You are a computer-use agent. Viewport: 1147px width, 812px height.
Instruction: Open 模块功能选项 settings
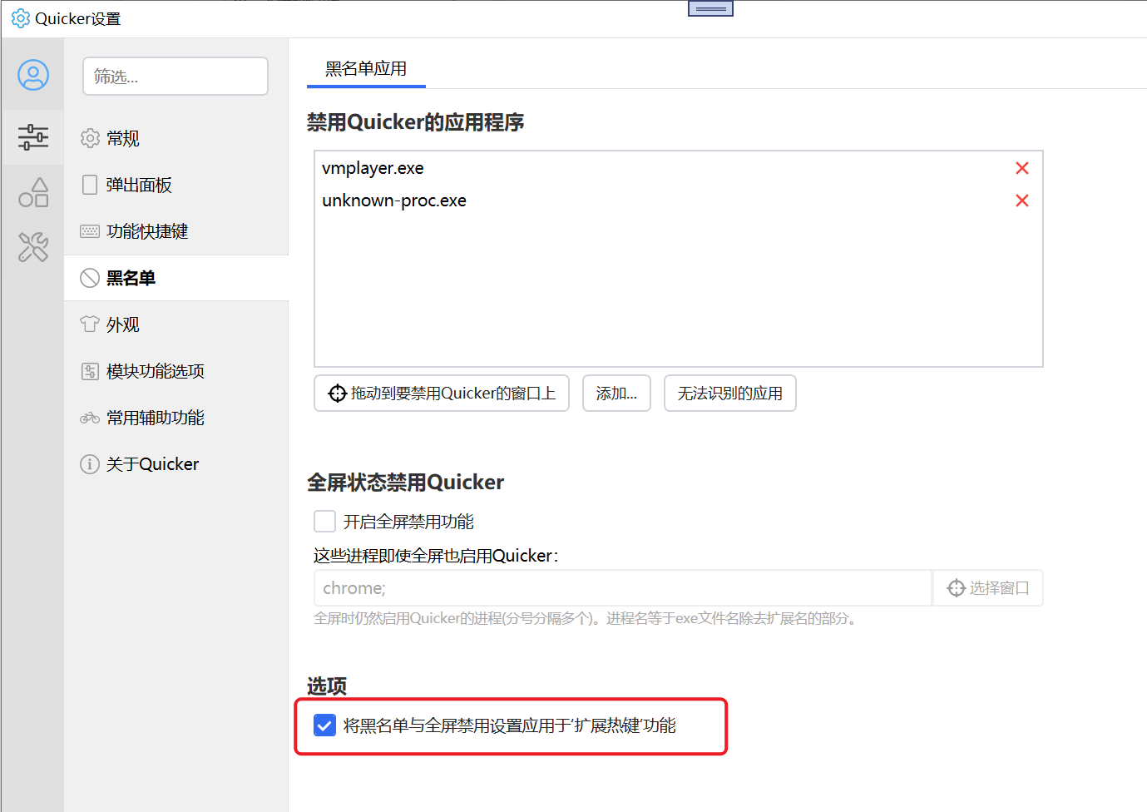point(176,371)
